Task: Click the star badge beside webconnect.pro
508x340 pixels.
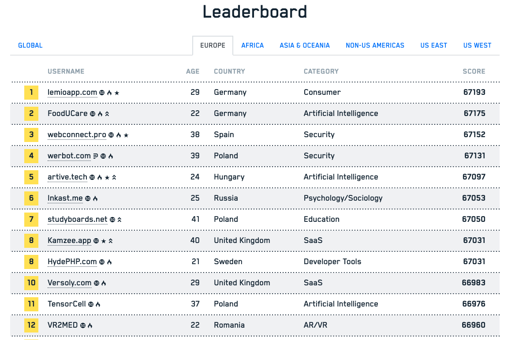Action: click(127, 135)
